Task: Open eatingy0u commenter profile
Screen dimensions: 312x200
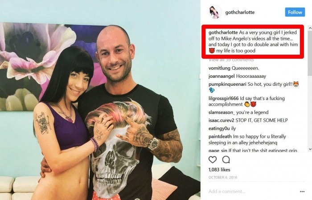Action: [219, 128]
